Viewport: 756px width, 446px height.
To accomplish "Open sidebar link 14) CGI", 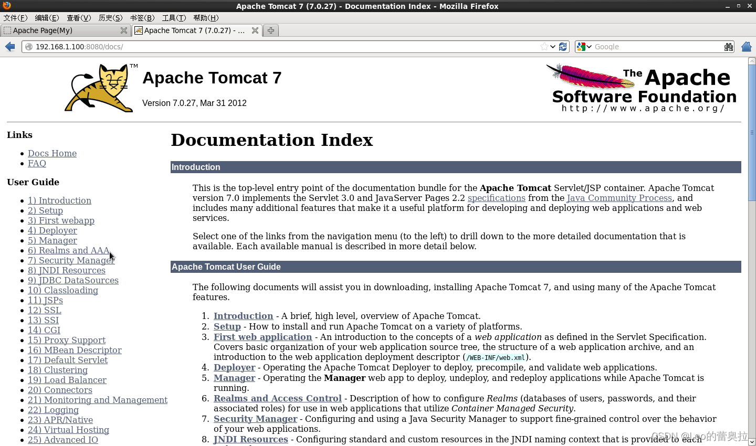I will pyautogui.click(x=44, y=330).
